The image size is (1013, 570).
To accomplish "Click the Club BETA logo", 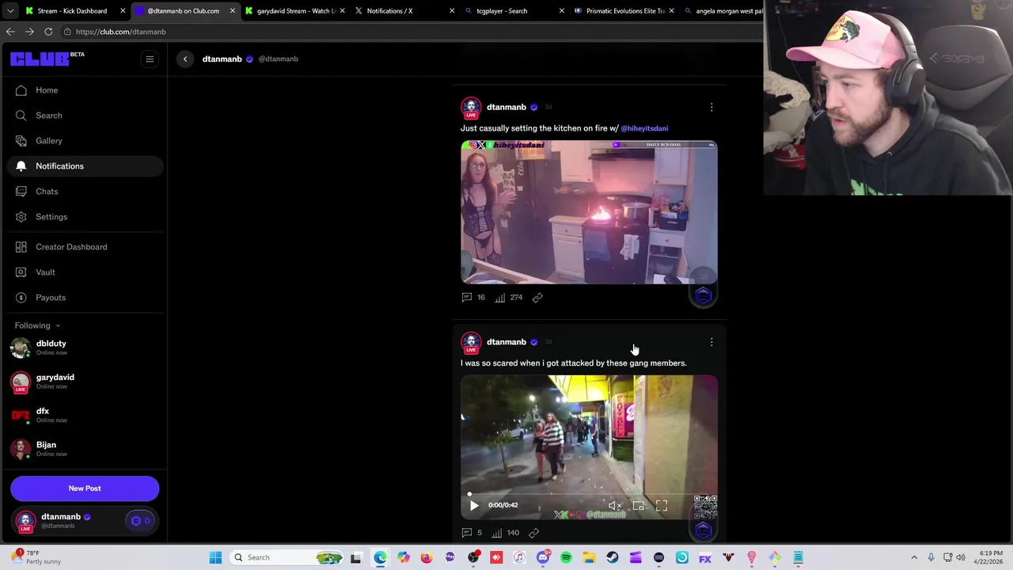I will click(x=47, y=59).
